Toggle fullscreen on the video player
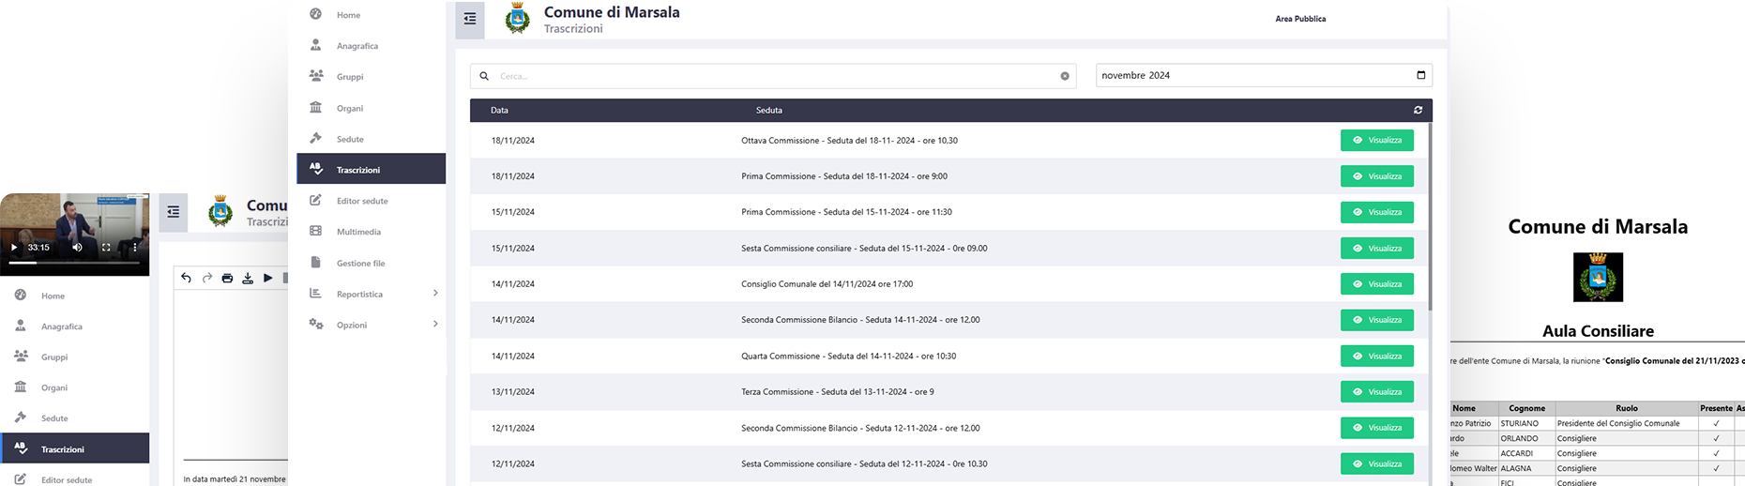 coord(106,248)
